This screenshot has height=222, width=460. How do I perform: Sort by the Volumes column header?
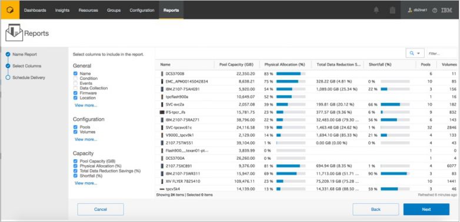pos(449,65)
